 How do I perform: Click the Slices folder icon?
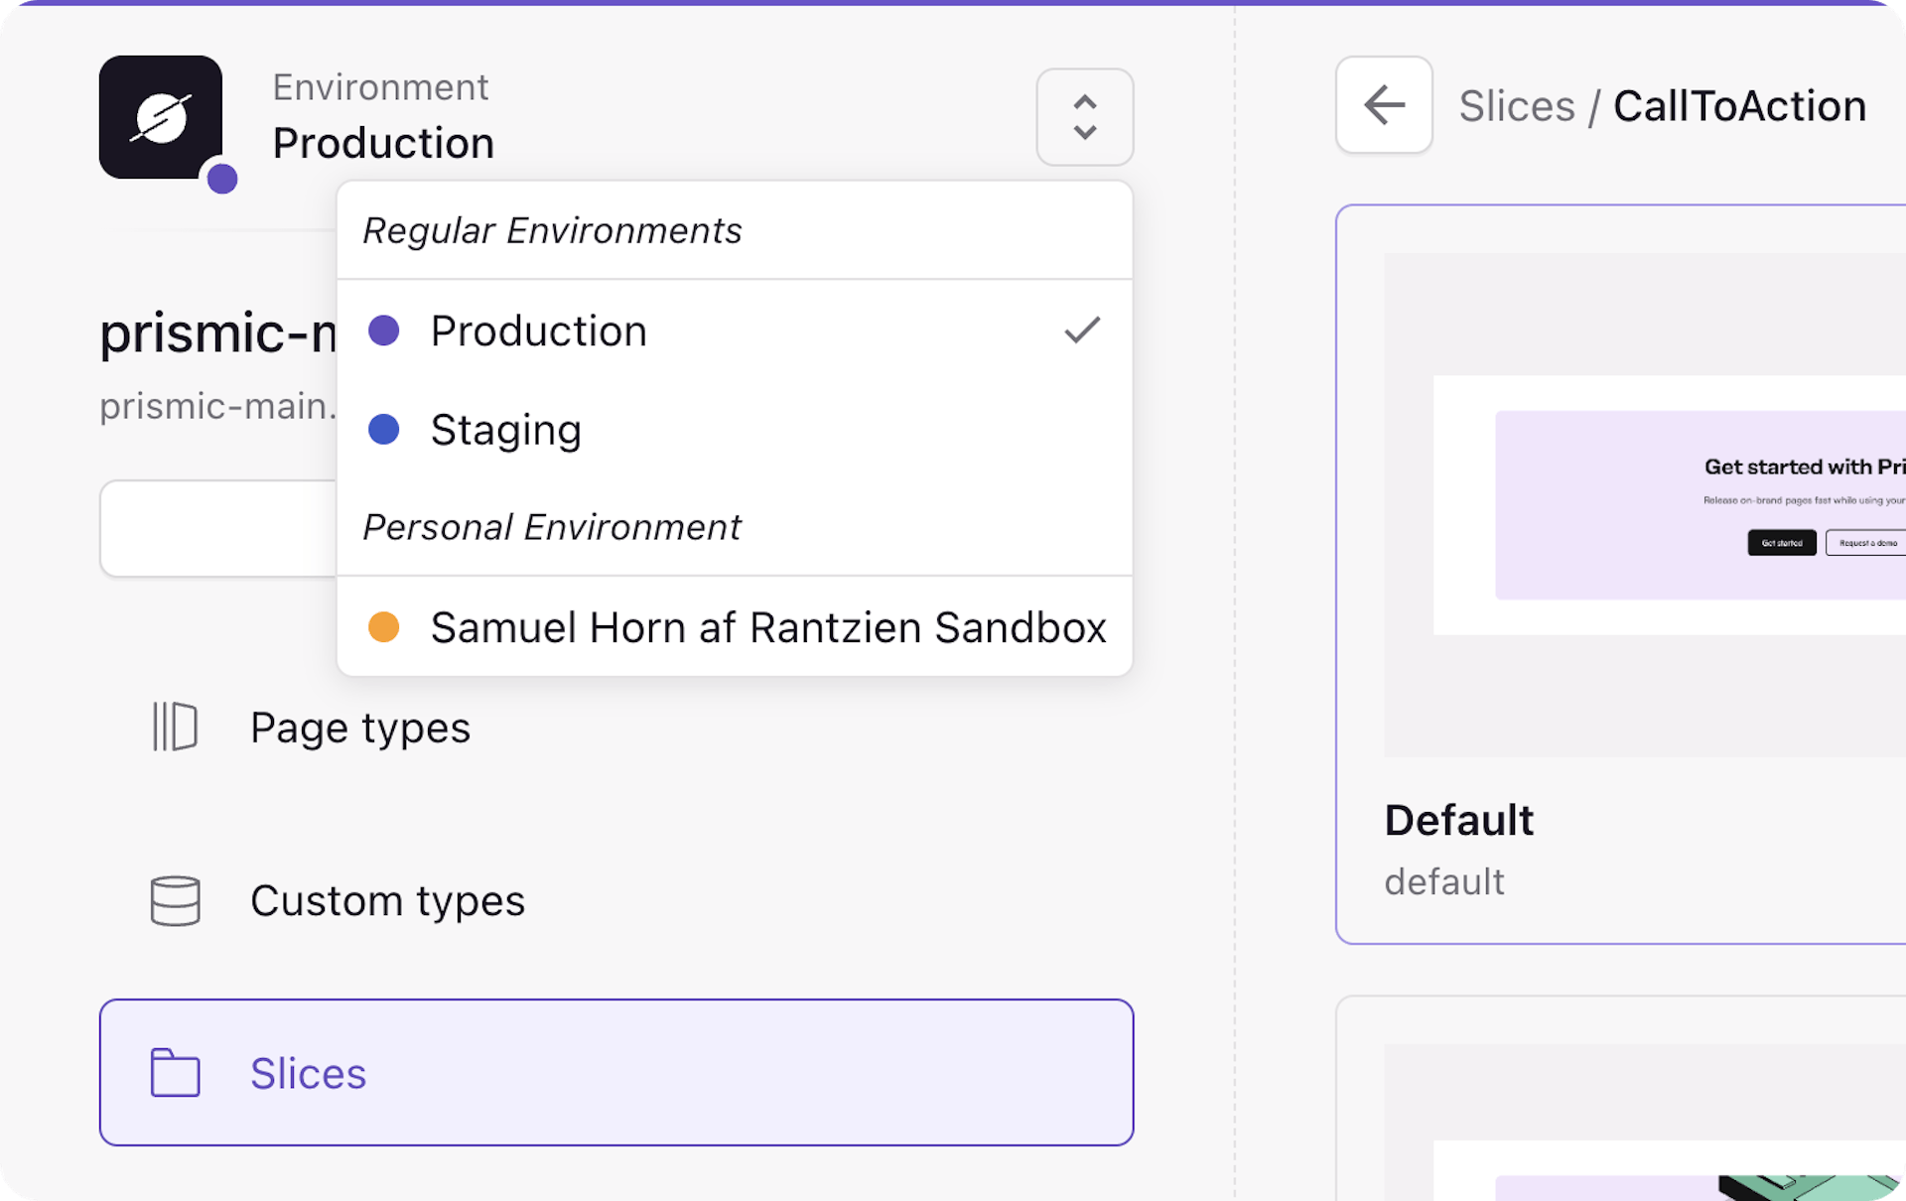pos(175,1073)
